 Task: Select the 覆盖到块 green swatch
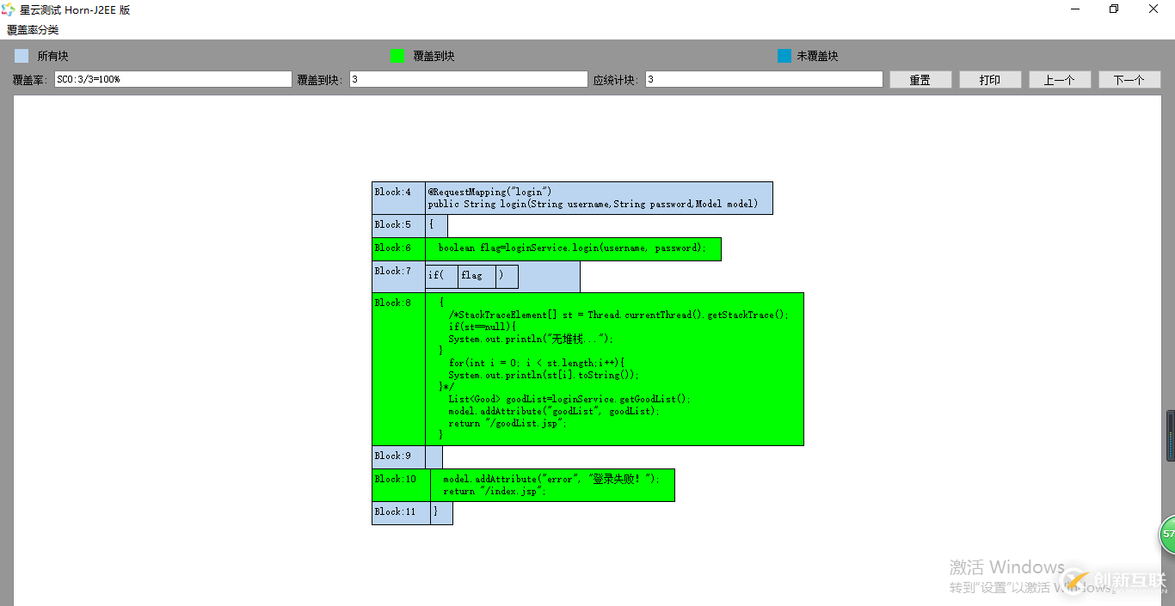click(397, 56)
